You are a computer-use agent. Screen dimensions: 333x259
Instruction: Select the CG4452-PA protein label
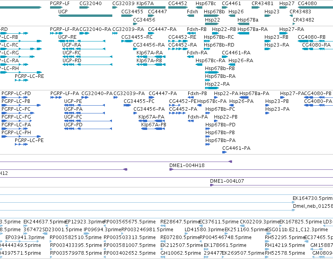(183, 109)
